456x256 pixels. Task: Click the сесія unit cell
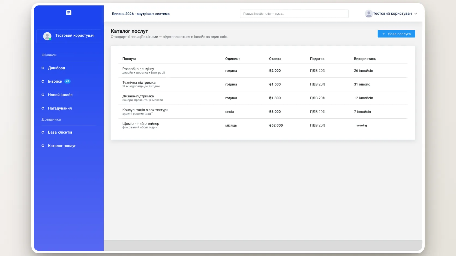pyautogui.click(x=230, y=112)
